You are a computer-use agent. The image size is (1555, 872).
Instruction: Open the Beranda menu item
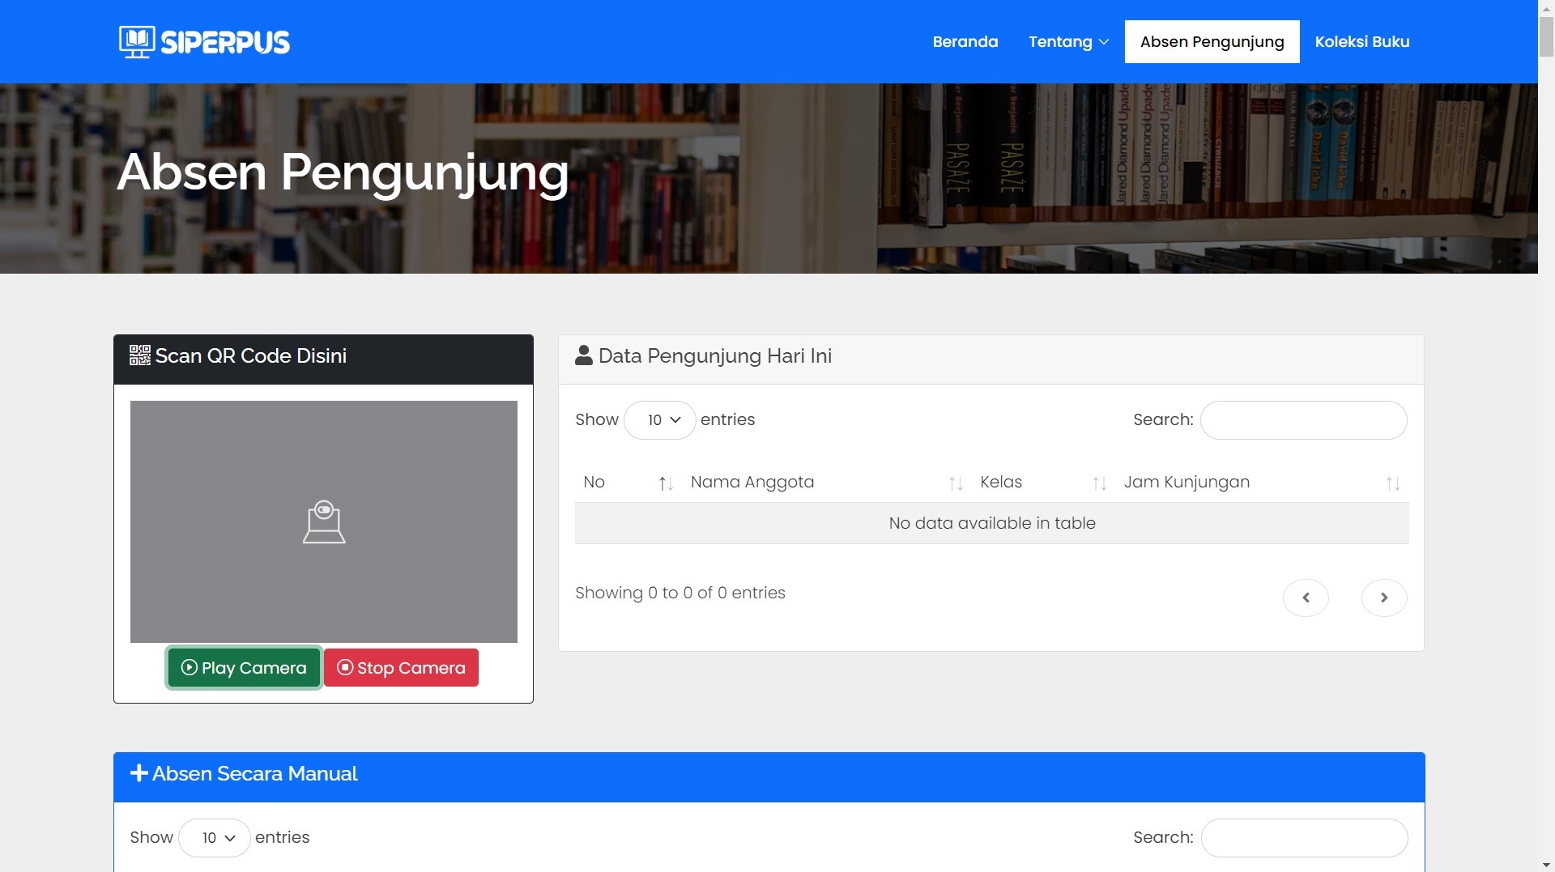(965, 42)
